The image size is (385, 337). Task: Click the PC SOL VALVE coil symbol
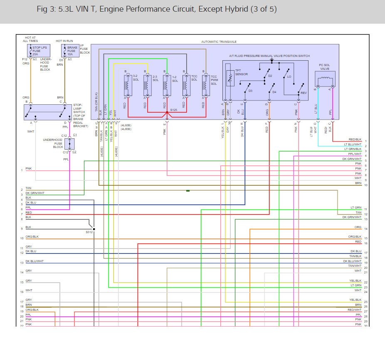click(x=325, y=80)
